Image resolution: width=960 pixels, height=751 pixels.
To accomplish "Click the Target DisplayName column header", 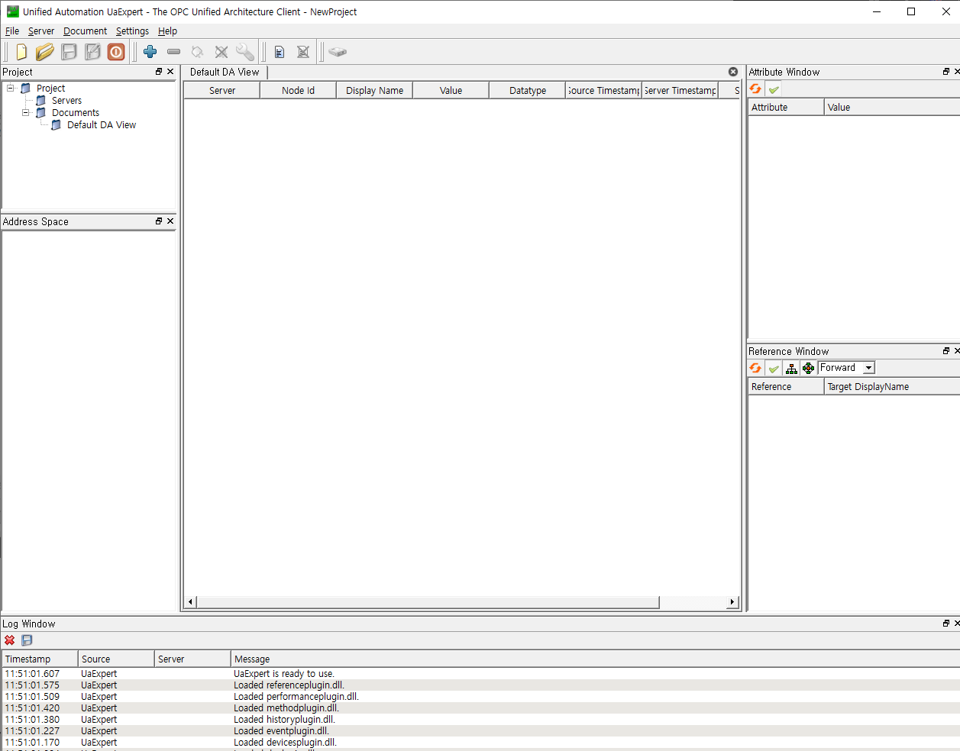I will (x=892, y=387).
